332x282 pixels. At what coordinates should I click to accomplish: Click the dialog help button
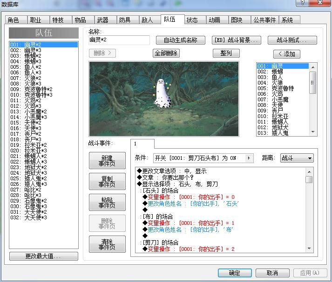(303, 3)
